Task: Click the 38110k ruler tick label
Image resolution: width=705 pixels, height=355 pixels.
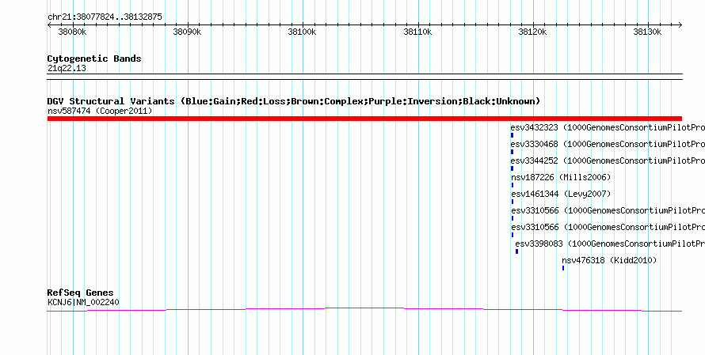Action: pos(417,32)
